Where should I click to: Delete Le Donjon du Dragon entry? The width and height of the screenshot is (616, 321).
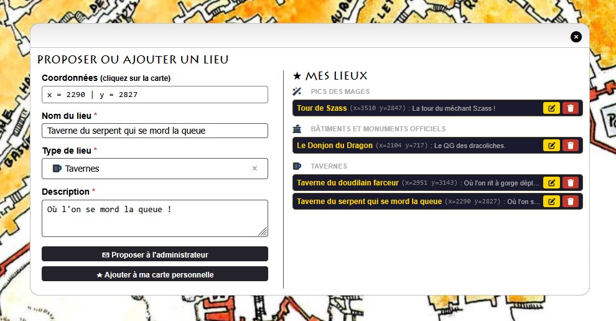click(x=570, y=146)
